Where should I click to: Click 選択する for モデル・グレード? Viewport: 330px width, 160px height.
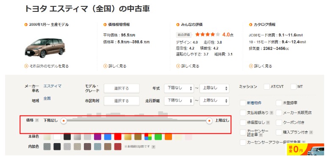(122, 88)
